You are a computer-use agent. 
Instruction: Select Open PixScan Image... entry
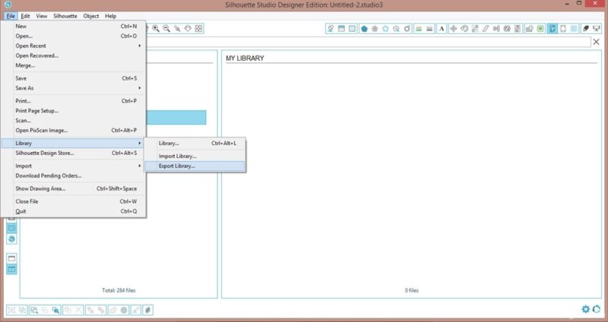pos(73,130)
